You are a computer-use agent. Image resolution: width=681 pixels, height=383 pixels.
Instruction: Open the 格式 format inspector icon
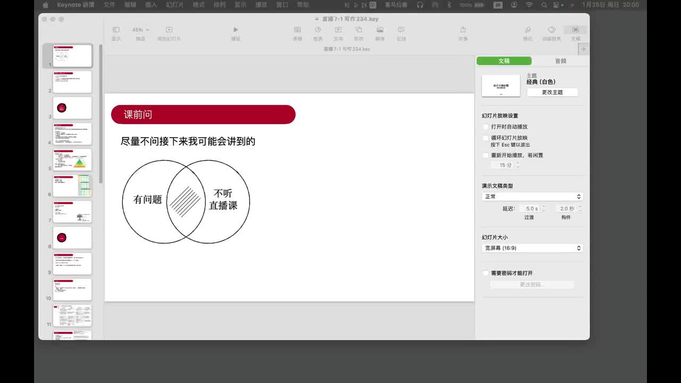(528, 30)
